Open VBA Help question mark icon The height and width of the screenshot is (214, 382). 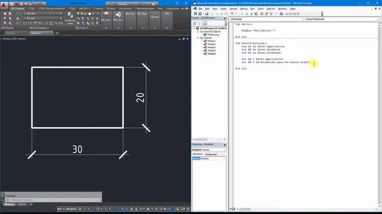(x=281, y=14)
